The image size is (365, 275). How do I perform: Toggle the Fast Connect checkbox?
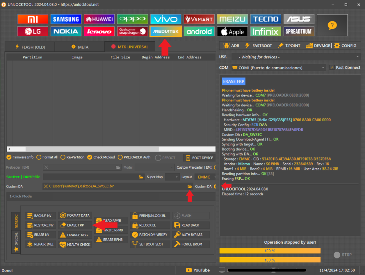[x=332, y=68]
